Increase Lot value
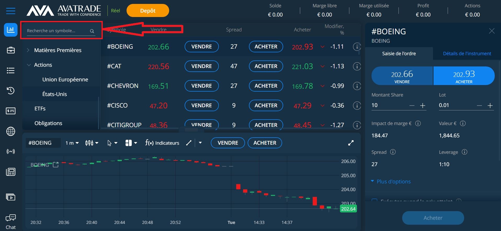501x231 pixels. [490, 105]
